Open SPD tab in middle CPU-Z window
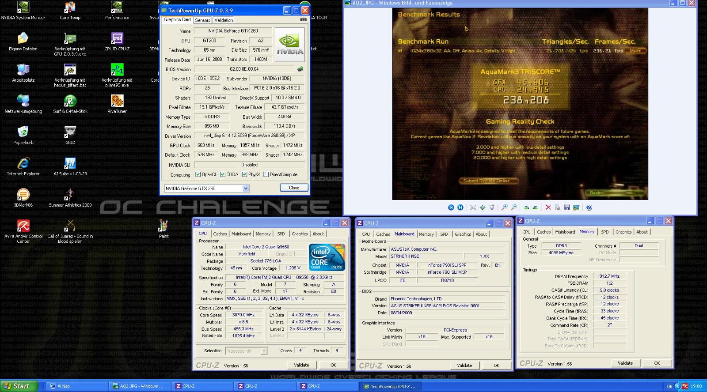This screenshot has width=707, height=392. coord(444,234)
